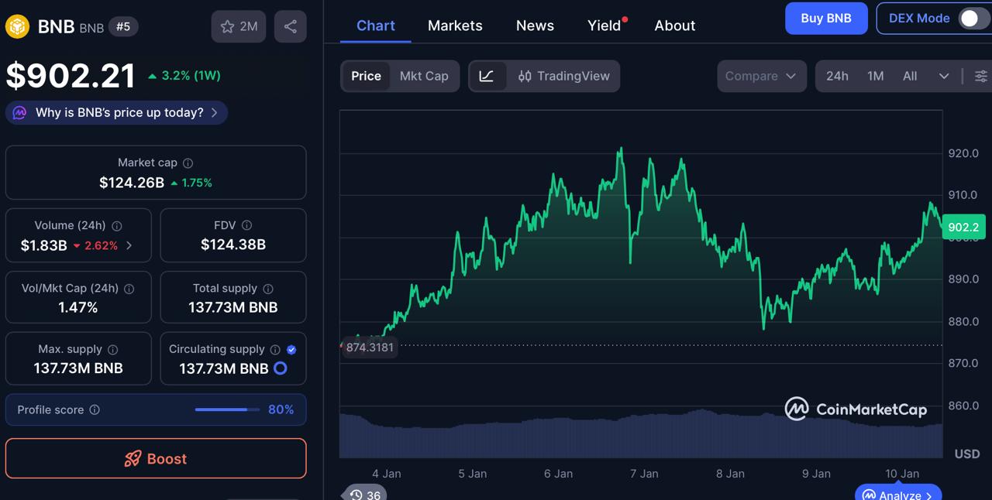The height and width of the screenshot is (500, 992).
Task: Open the Compare dropdown
Action: coord(761,76)
